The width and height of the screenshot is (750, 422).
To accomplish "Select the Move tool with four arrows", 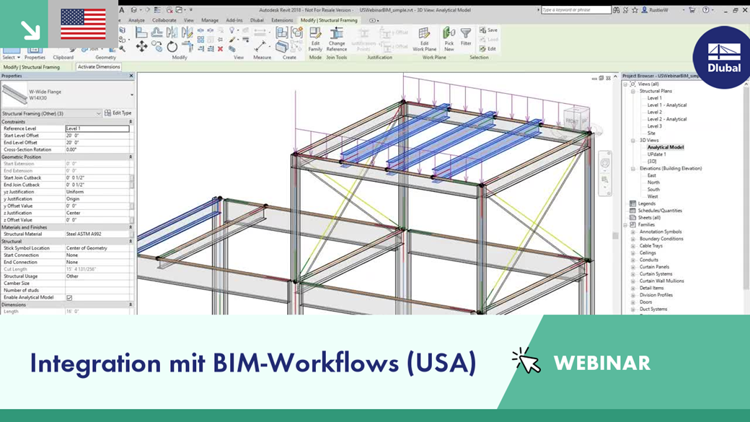I will point(141,46).
